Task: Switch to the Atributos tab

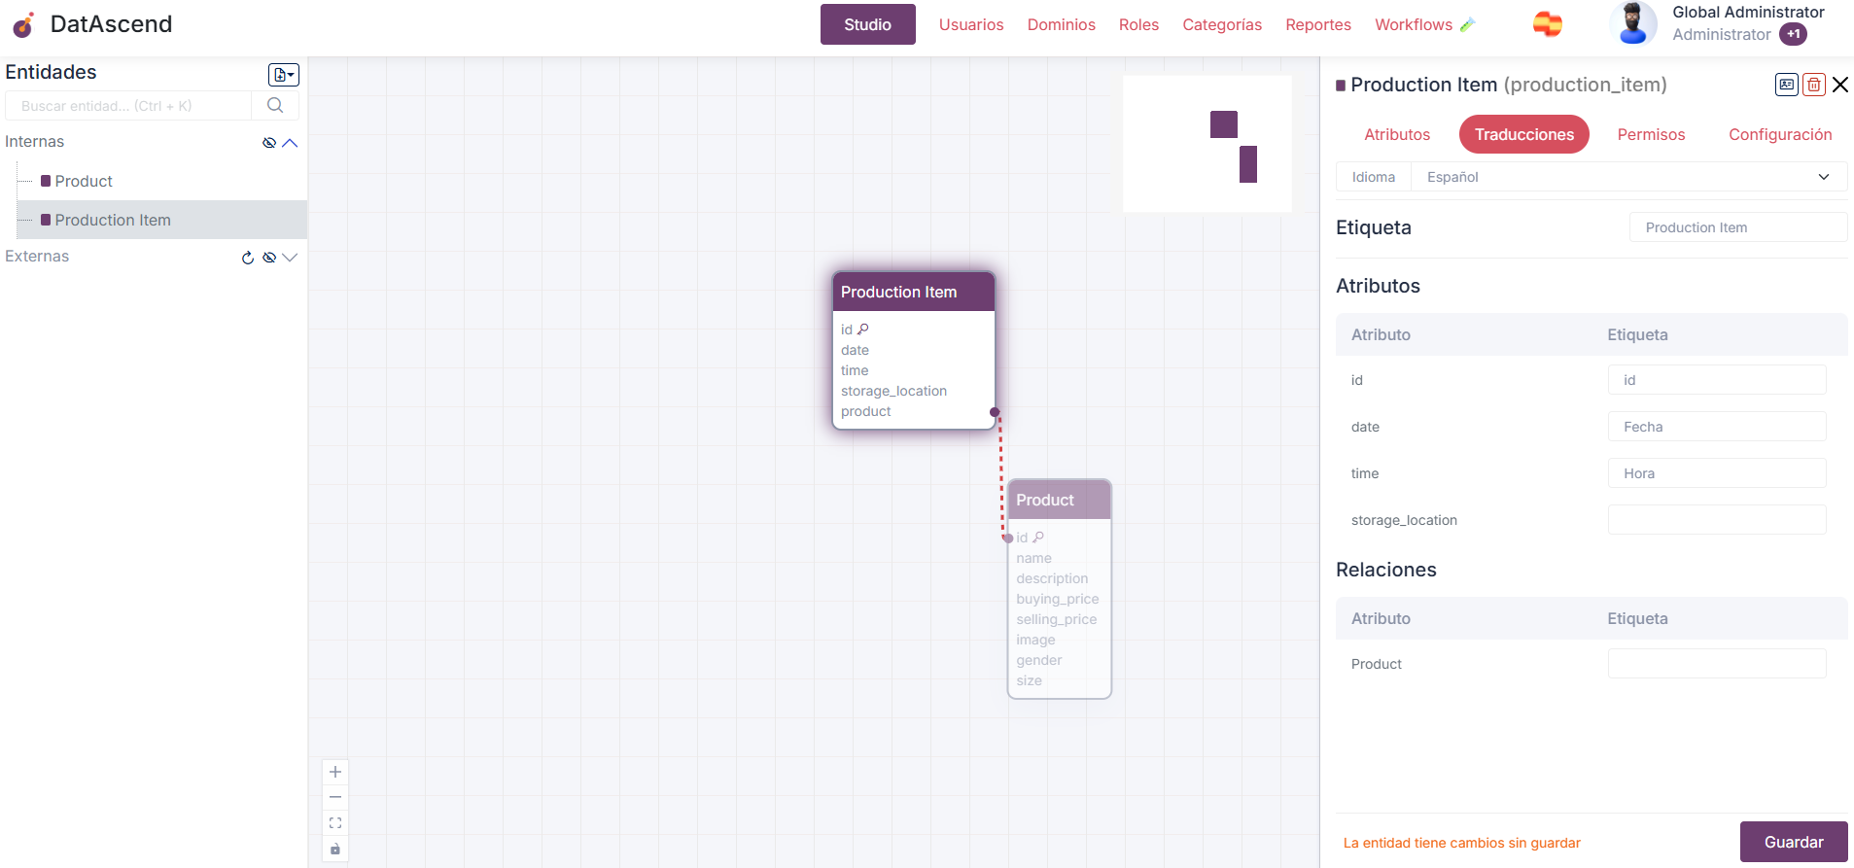Action: click(x=1396, y=134)
